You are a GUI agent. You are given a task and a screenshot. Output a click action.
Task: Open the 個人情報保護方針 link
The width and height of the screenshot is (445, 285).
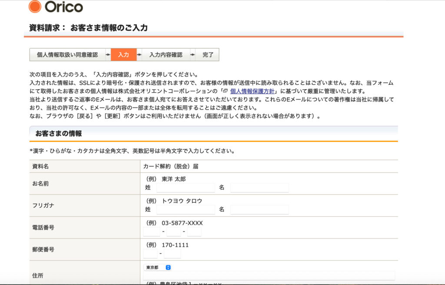tap(252, 91)
